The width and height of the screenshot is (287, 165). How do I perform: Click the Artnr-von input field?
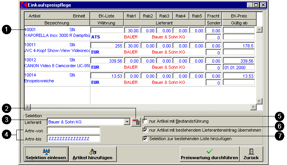coord(74,130)
